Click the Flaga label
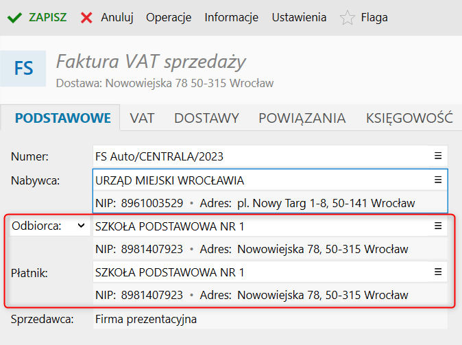462x345 pixels. pos(374,17)
